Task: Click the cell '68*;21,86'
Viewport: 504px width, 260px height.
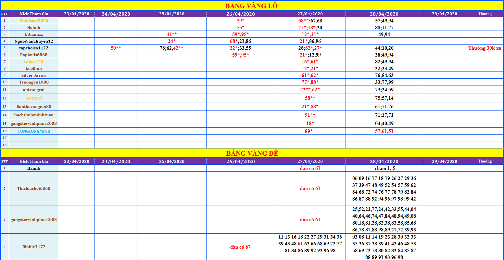Action: 240,41
